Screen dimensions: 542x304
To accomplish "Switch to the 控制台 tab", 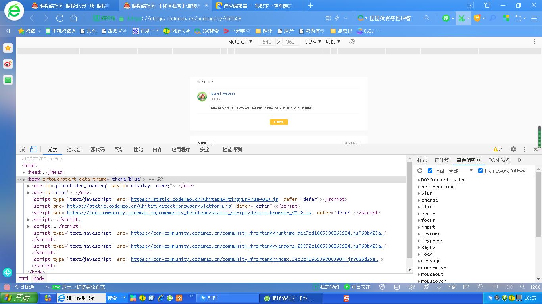I will [74, 149].
